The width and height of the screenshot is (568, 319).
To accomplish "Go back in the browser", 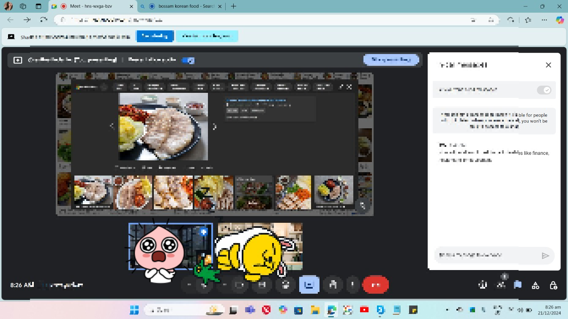I will tap(11, 20).
